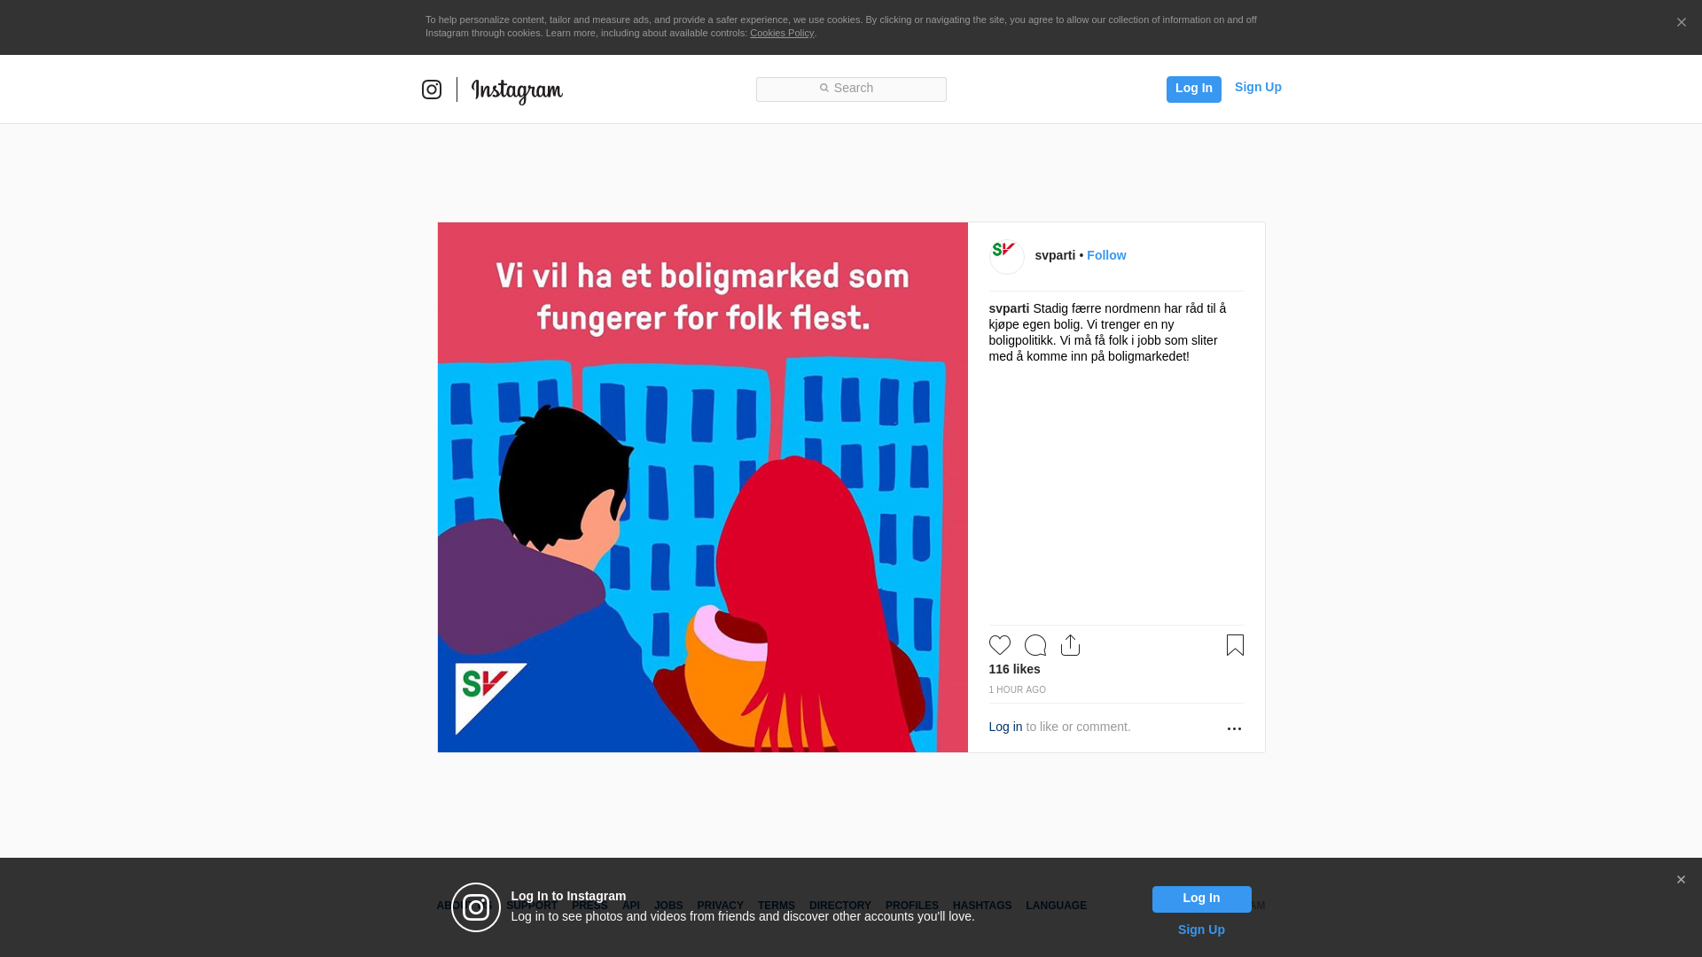
Task: Click svparti name in the caption
Action: pos(1009,308)
